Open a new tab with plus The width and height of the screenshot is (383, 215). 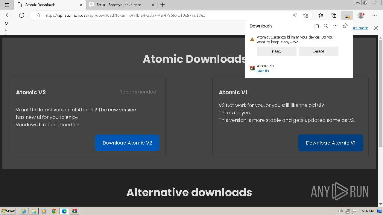163,5
